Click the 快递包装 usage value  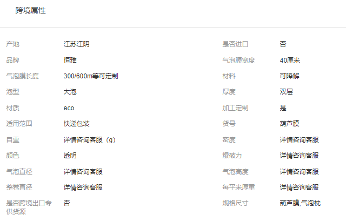77,124
